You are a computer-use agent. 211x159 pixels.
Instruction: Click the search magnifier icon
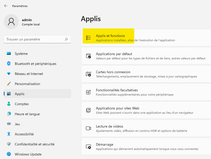(66, 39)
